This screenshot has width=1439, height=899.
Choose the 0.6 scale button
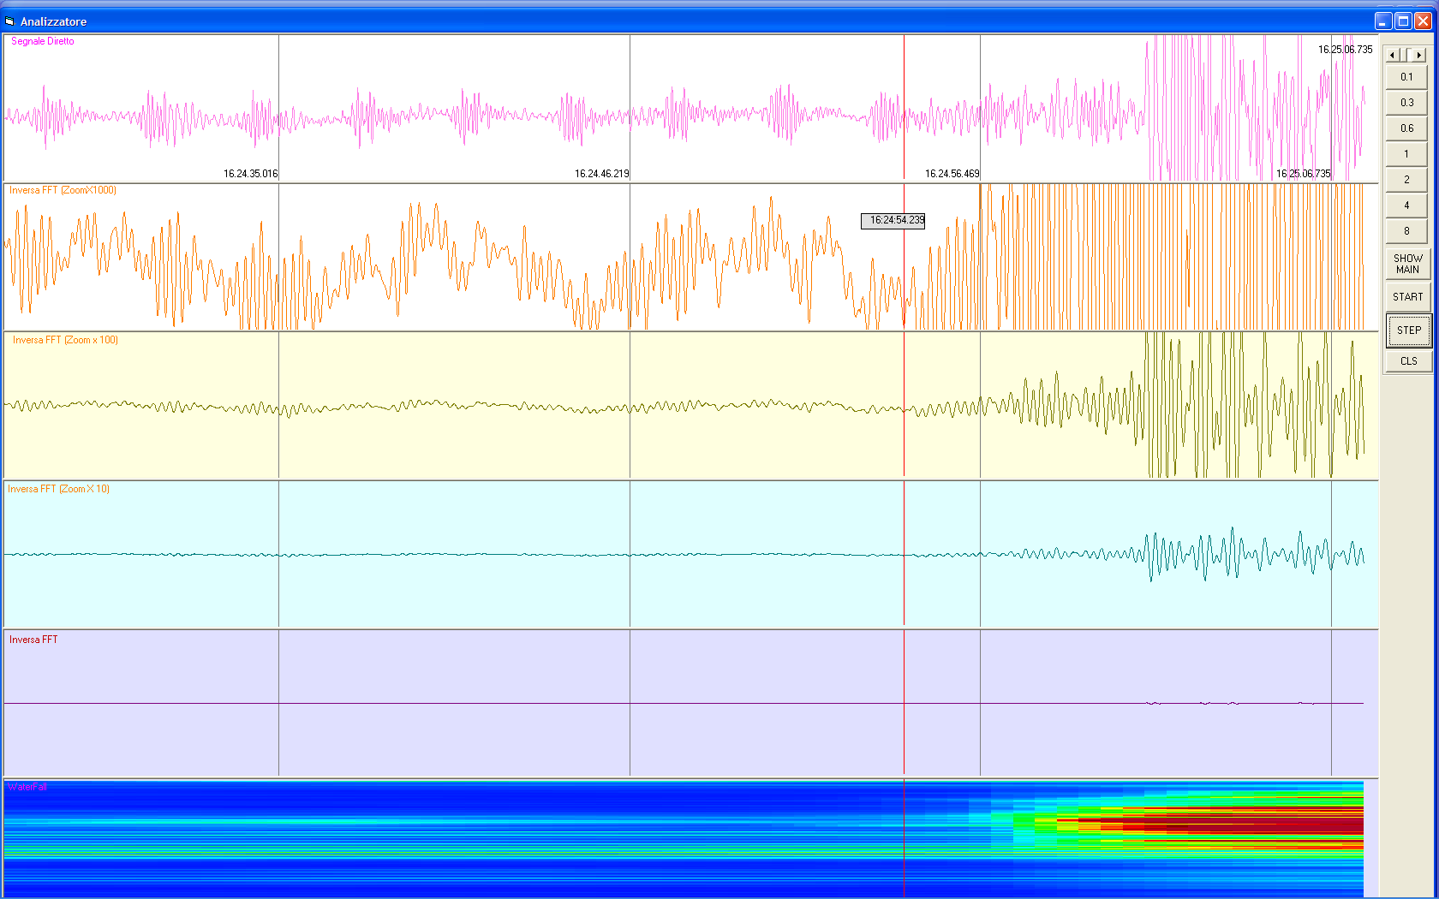point(1406,128)
